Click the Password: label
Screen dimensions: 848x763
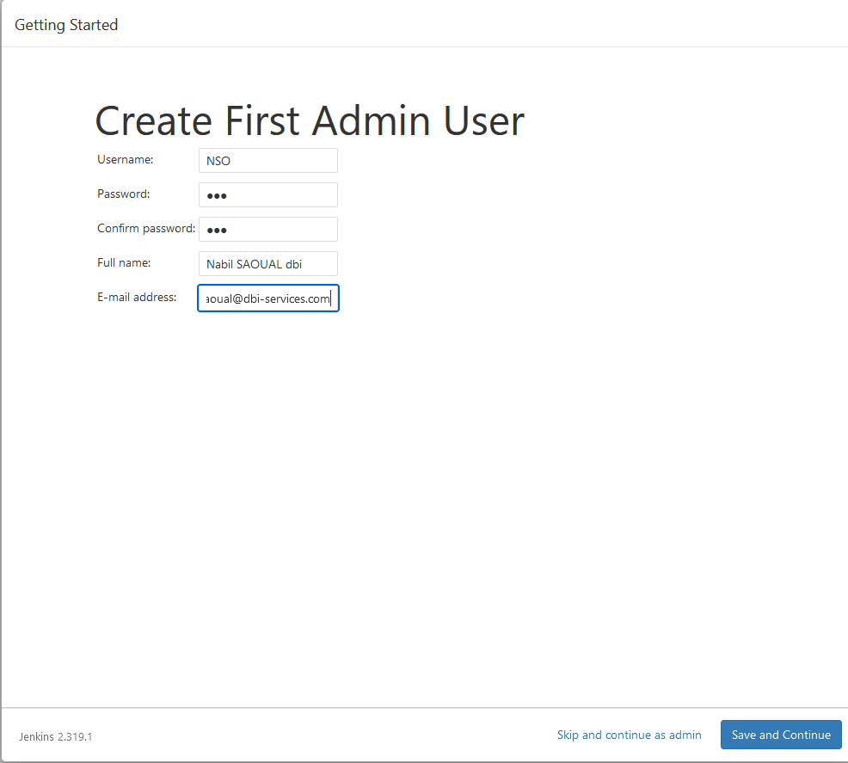click(123, 194)
